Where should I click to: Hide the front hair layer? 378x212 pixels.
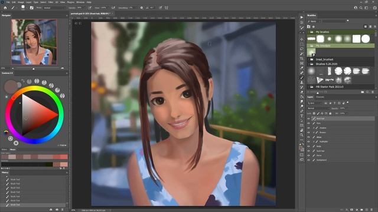308,118
